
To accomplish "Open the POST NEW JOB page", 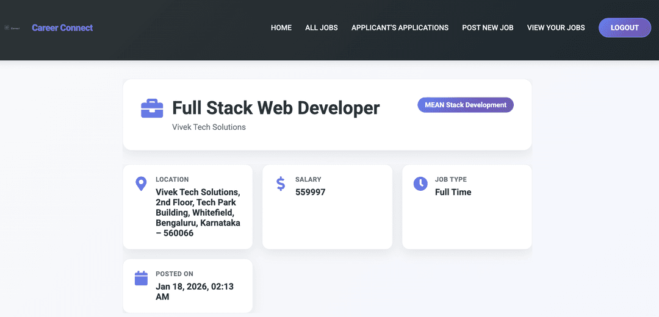I will coord(488,27).
